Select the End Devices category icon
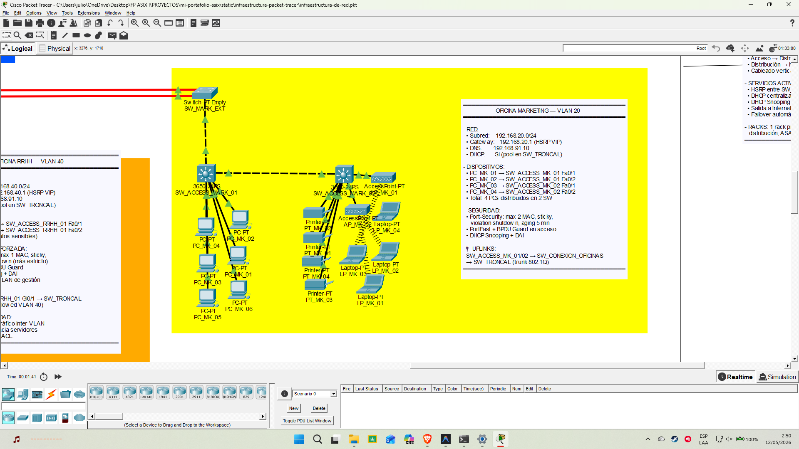 (x=23, y=394)
